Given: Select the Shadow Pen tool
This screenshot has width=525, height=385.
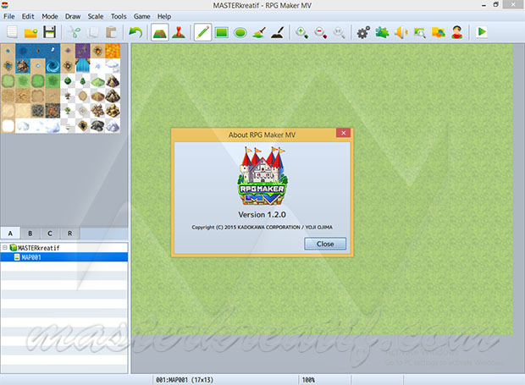Looking at the screenshot, I should tap(278, 32).
